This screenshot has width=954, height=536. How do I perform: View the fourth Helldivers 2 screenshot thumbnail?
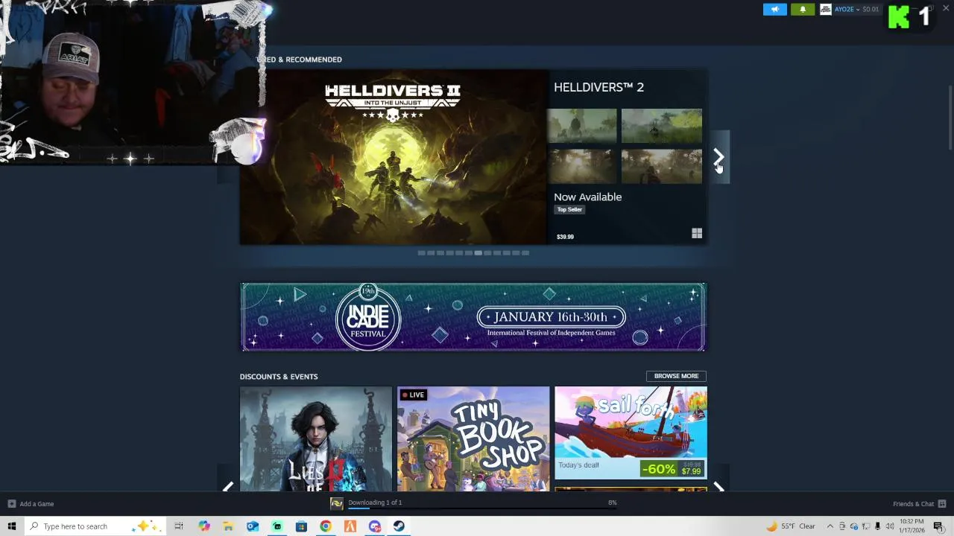[x=662, y=166]
